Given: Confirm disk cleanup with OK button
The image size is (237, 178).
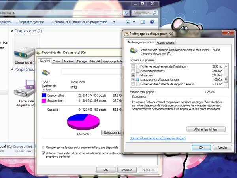Looking at the screenshot, I should [201, 148].
